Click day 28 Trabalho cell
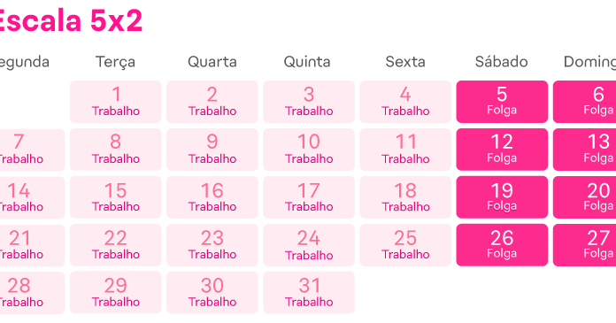The image size is (616, 323). [x=32, y=292]
